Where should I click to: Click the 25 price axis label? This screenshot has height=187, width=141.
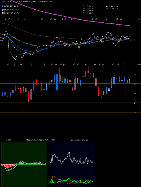pyautogui.click(x=135, y=113)
